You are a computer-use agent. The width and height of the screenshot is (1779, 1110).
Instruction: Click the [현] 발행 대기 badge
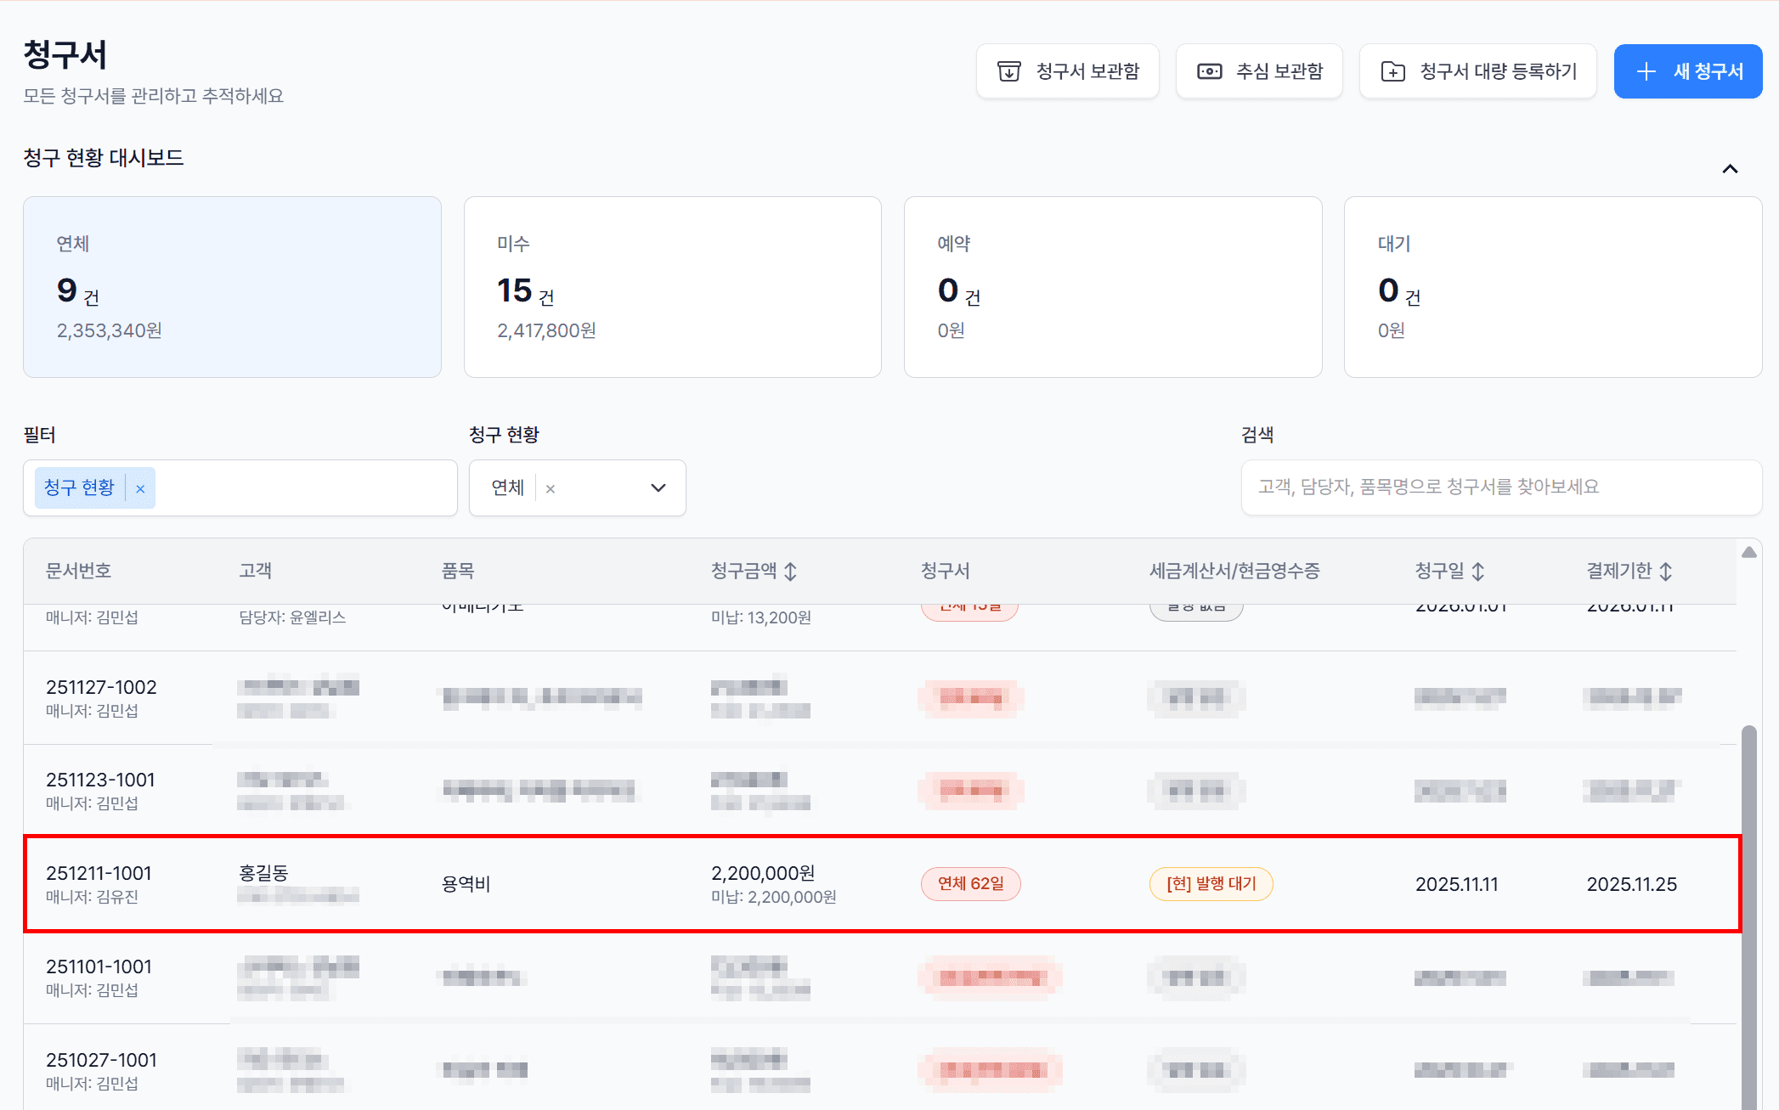pos(1211,884)
